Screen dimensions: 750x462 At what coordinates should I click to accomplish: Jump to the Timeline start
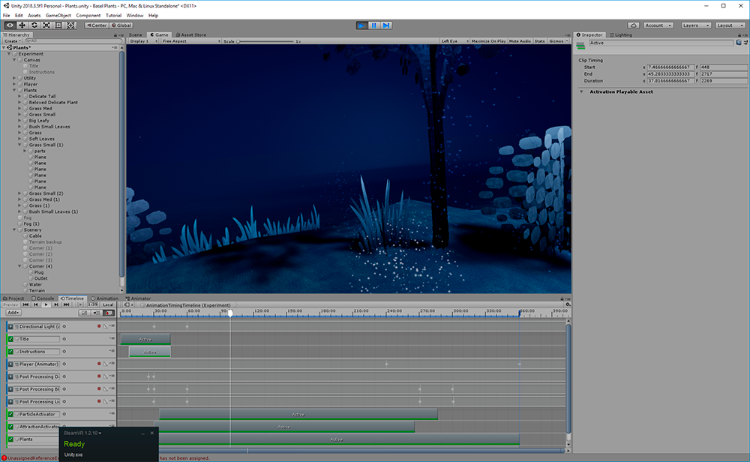[x=25, y=304]
